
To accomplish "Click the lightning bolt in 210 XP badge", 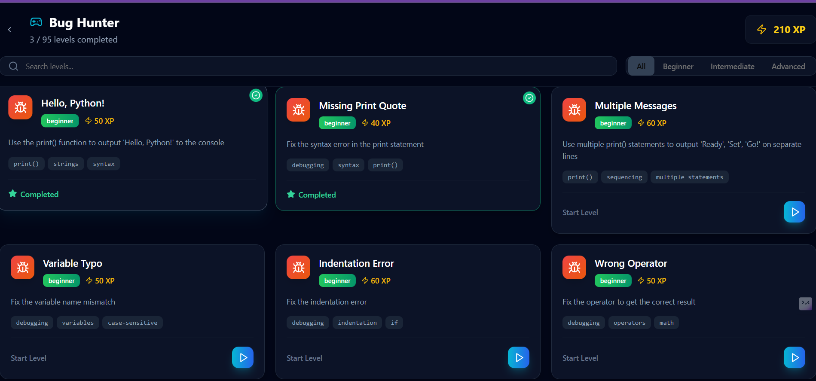I will point(761,30).
